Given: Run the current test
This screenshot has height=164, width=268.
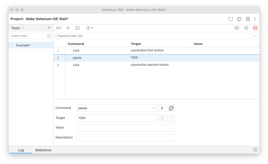Looking at the screenshot, I should click(68, 28).
